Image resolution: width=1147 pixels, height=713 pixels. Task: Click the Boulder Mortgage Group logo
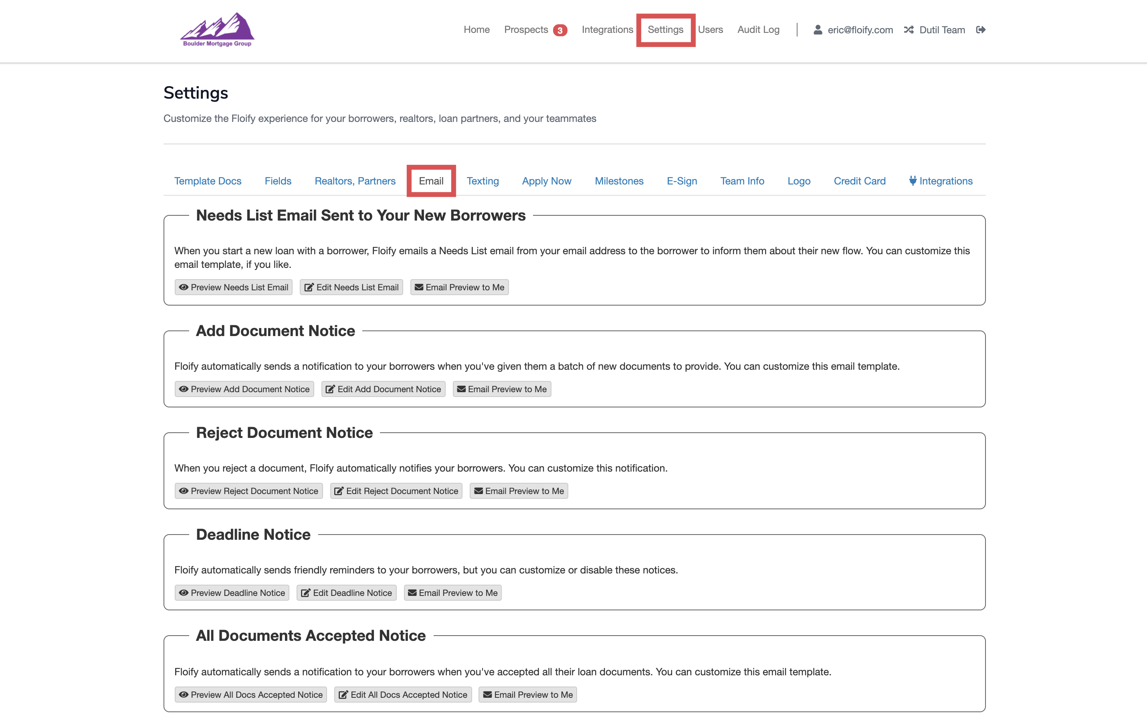coord(217,30)
